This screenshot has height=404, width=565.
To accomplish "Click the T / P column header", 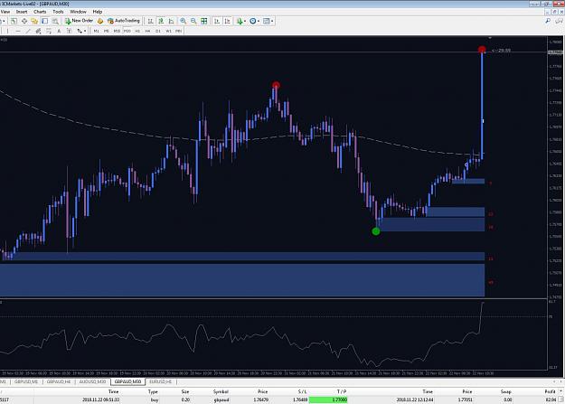I will point(342,391).
